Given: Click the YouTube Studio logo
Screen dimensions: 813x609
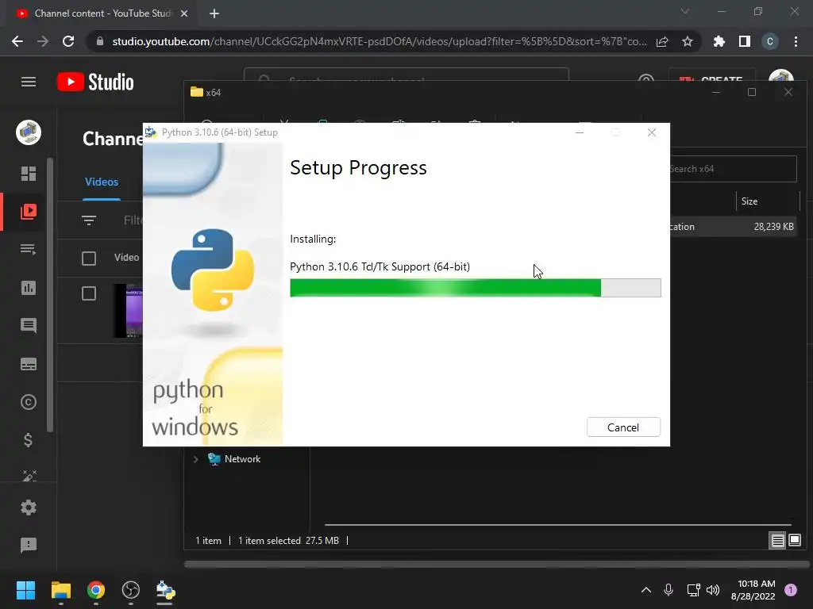Looking at the screenshot, I should point(95,82).
